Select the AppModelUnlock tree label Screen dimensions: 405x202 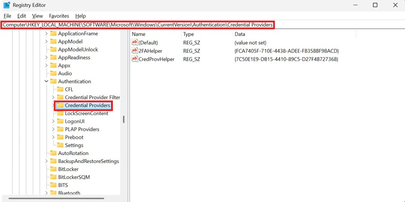(78, 50)
